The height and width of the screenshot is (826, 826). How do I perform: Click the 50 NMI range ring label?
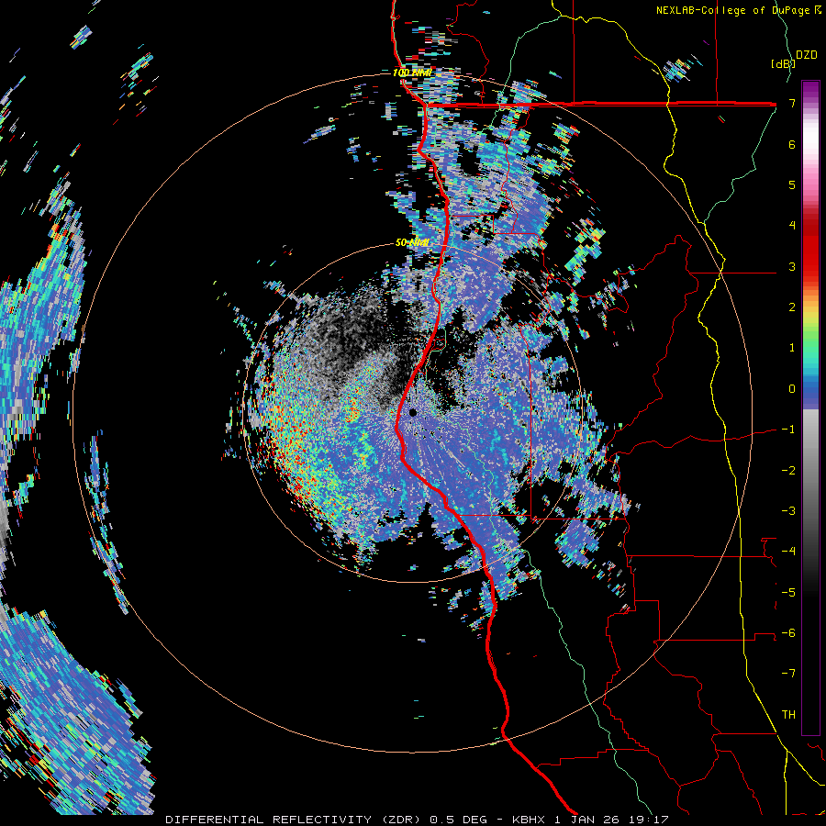coord(411,242)
